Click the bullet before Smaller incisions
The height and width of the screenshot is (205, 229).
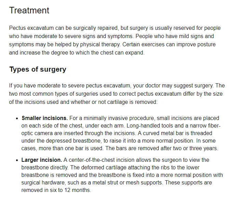tap(17, 118)
